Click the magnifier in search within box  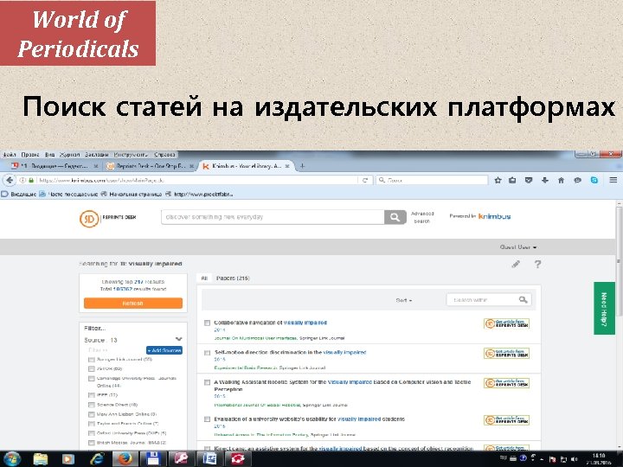coord(523,300)
